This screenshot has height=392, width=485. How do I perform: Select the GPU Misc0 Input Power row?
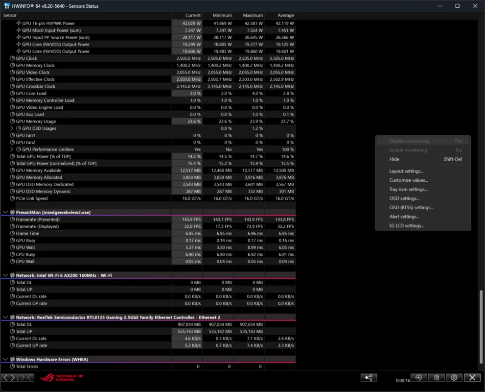click(148, 30)
